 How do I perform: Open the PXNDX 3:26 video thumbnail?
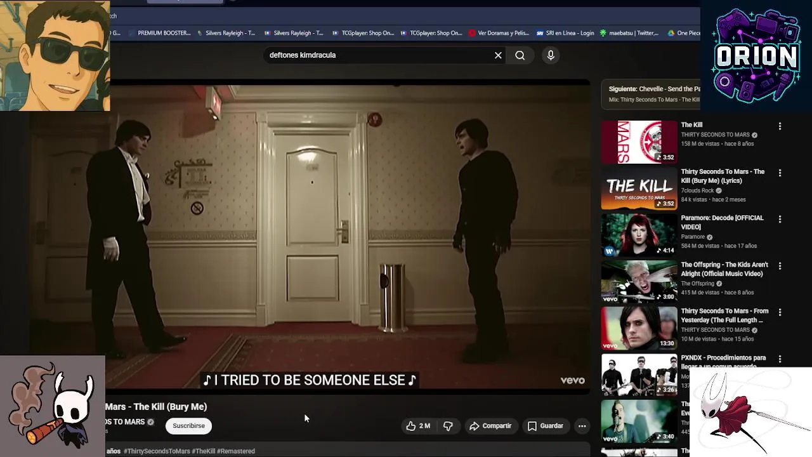[x=639, y=374]
